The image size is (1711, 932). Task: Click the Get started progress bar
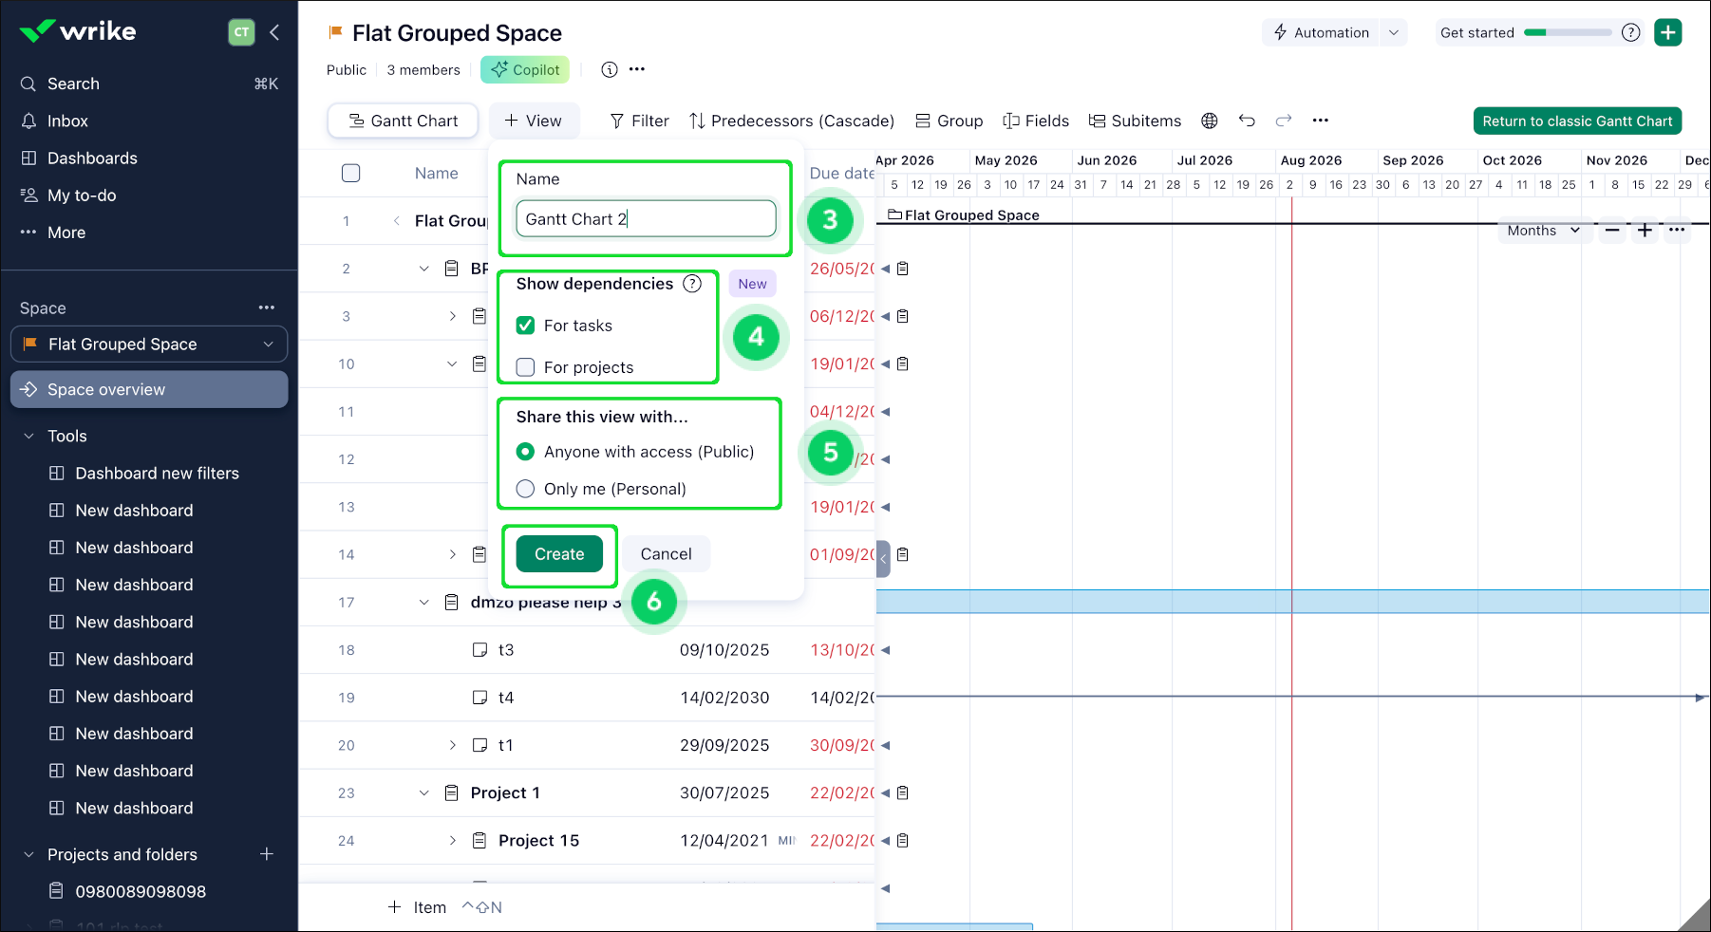click(1567, 32)
